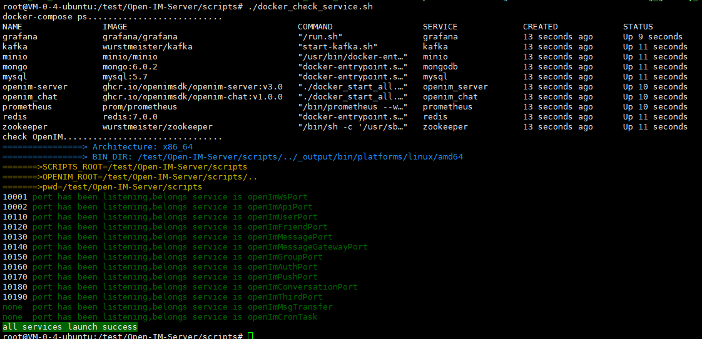Click the openImCronTask service text

(282, 317)
